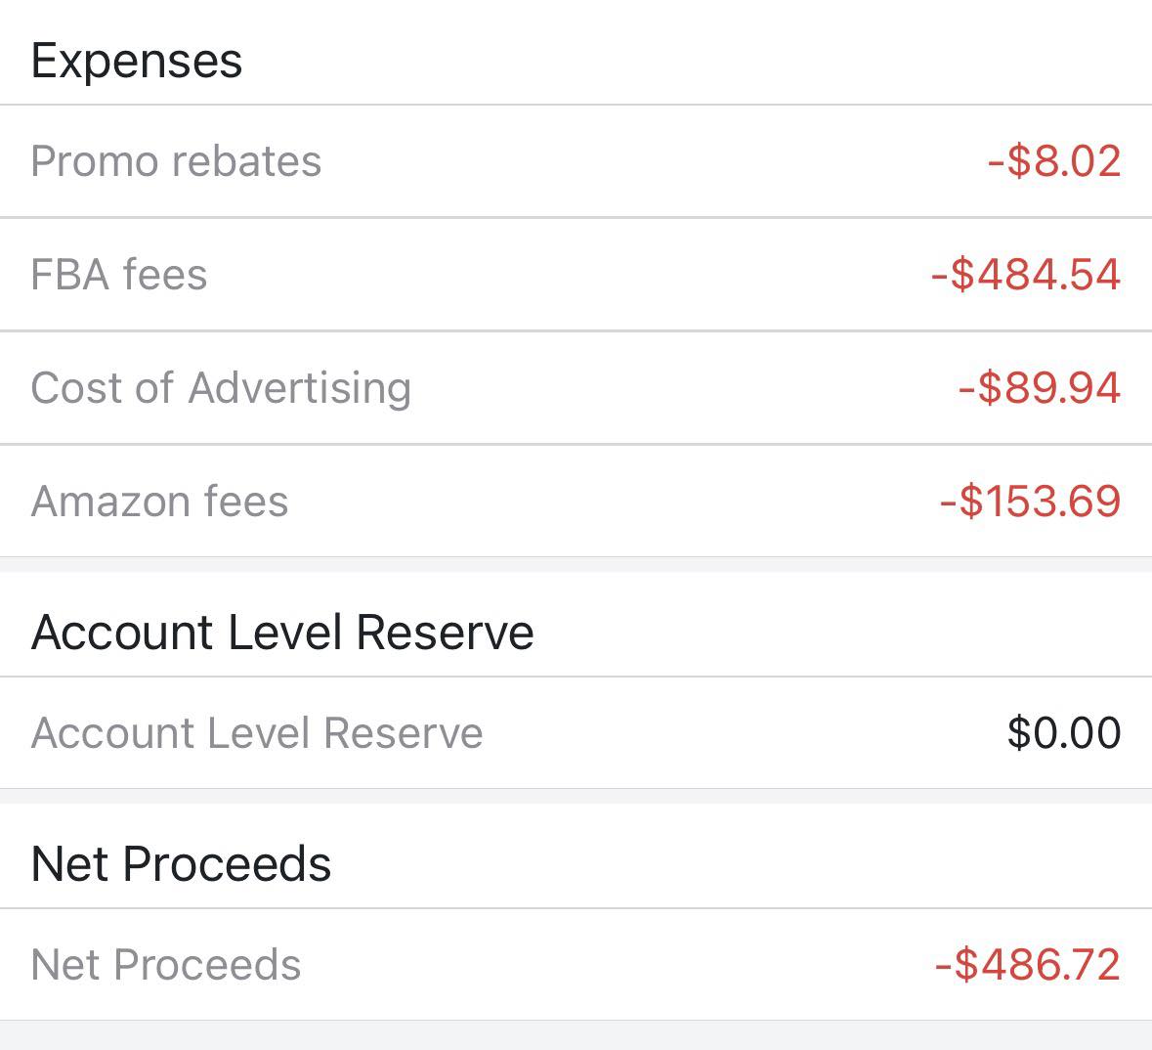This screenshot has height=1050, width=1152.
Task: Select the gray Account Level Reserve row label
Action: pos(257,733)
